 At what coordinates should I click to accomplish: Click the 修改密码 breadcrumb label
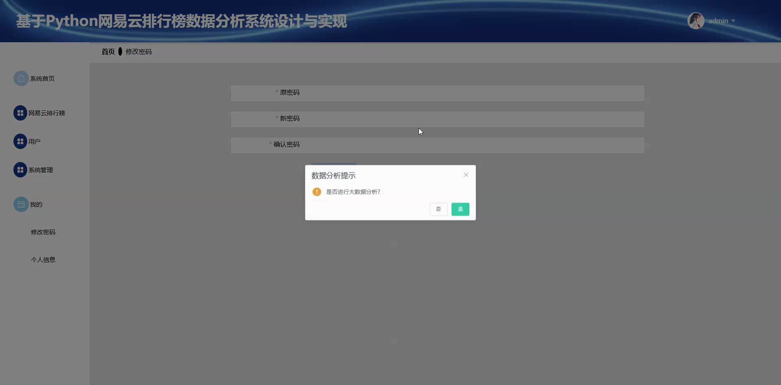coord(137,52)
